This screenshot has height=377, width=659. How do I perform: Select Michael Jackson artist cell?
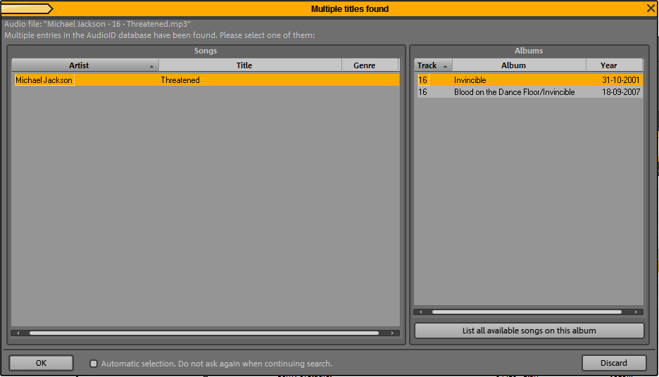pos(44,79)
